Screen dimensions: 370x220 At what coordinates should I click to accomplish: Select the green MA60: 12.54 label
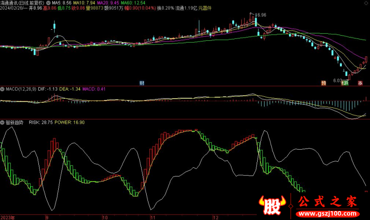point(133,3)
